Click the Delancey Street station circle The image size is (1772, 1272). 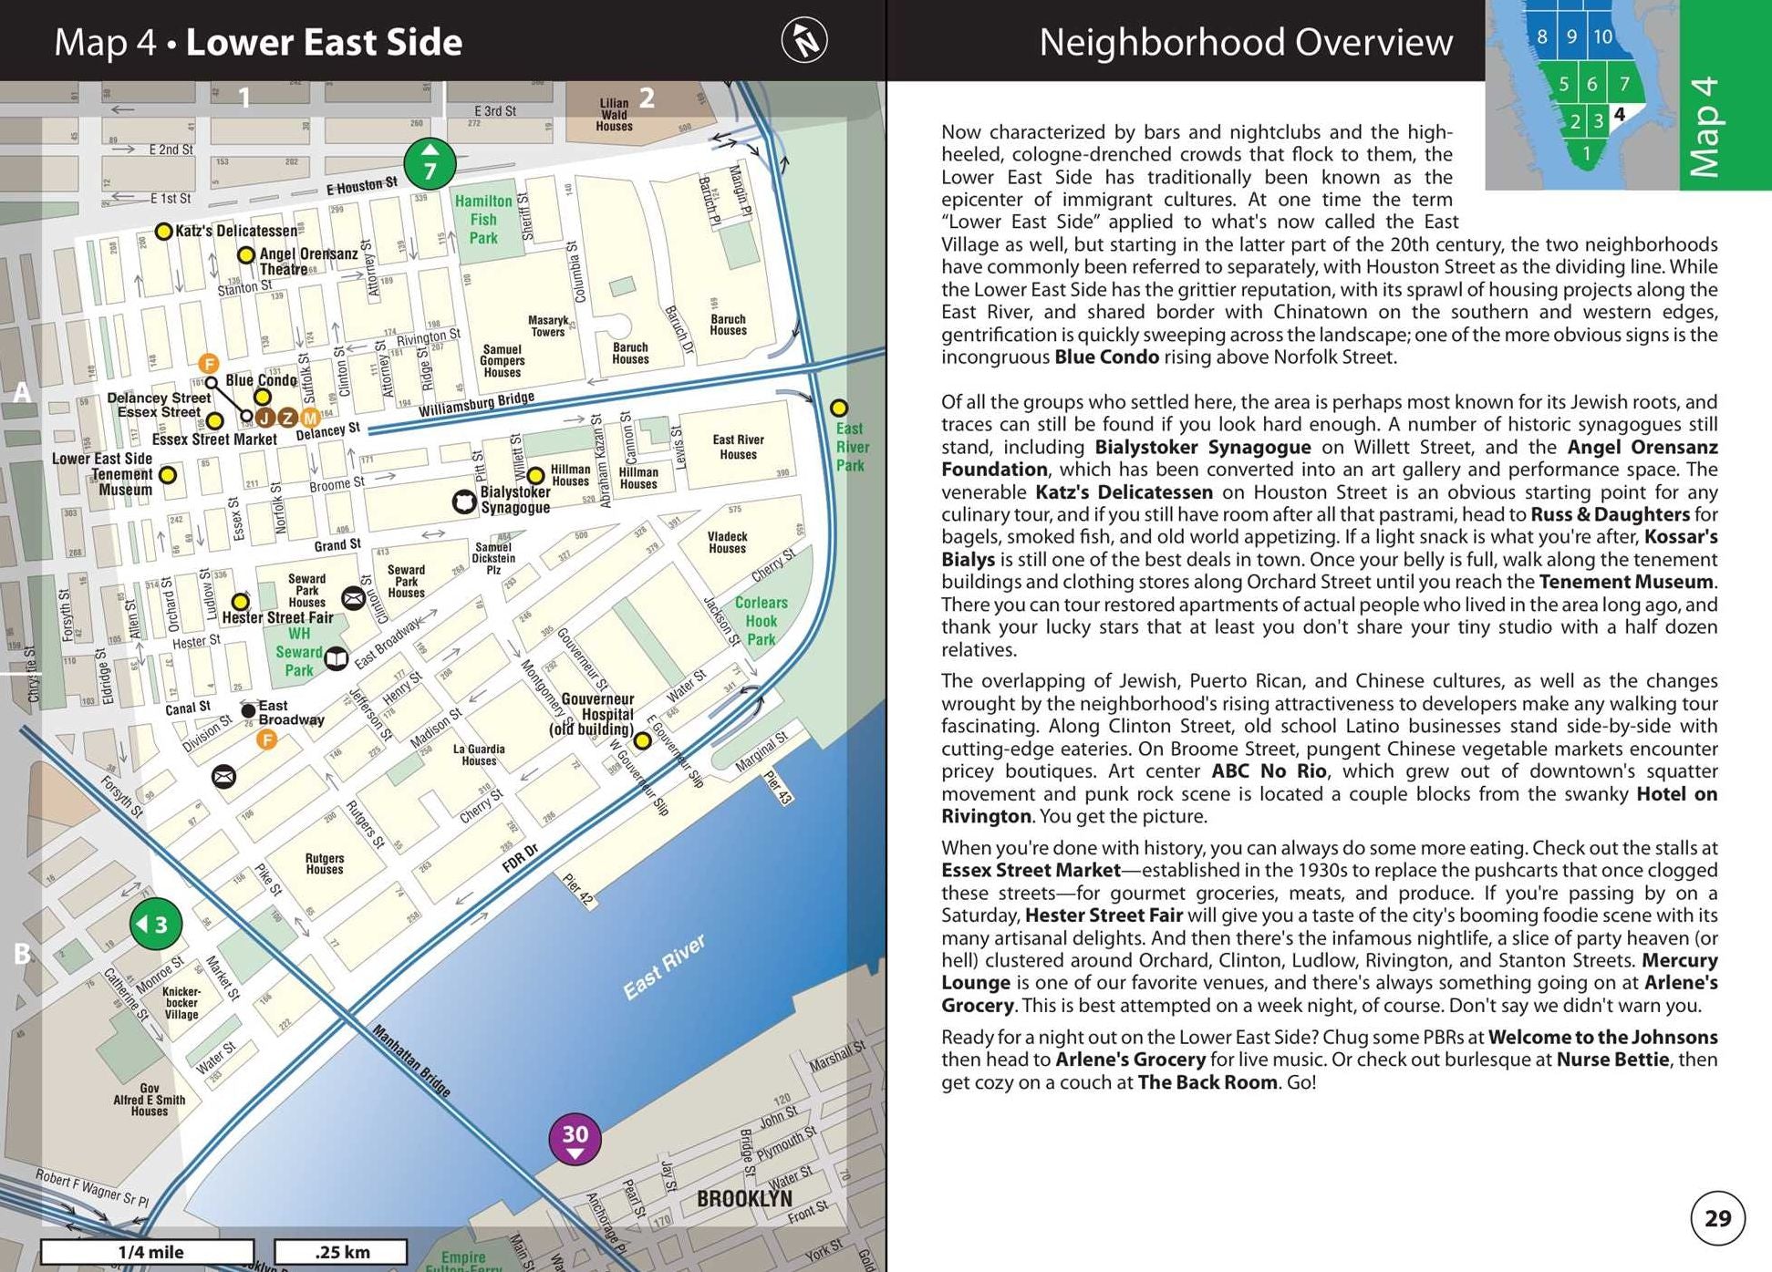[211, 383]
